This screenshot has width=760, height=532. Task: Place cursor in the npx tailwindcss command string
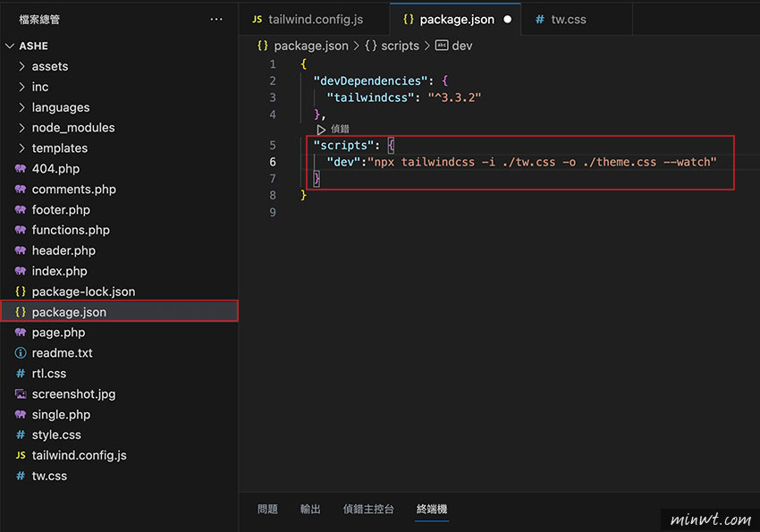(542, 162)
